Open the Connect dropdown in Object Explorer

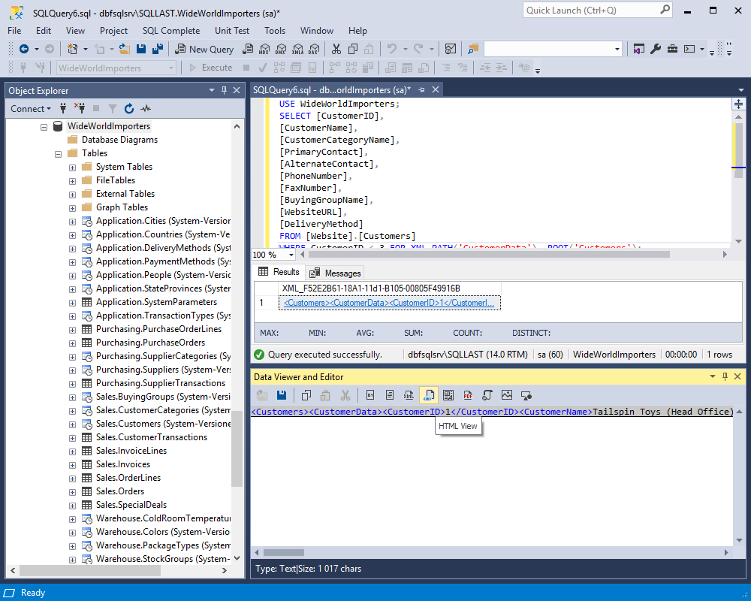[30, 108]
